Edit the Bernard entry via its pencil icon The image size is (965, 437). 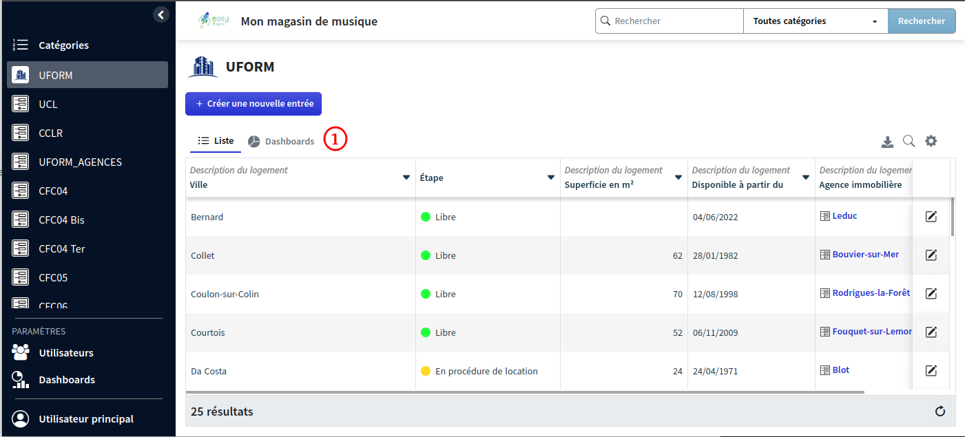pyautogui.click(x=931, y=216)
